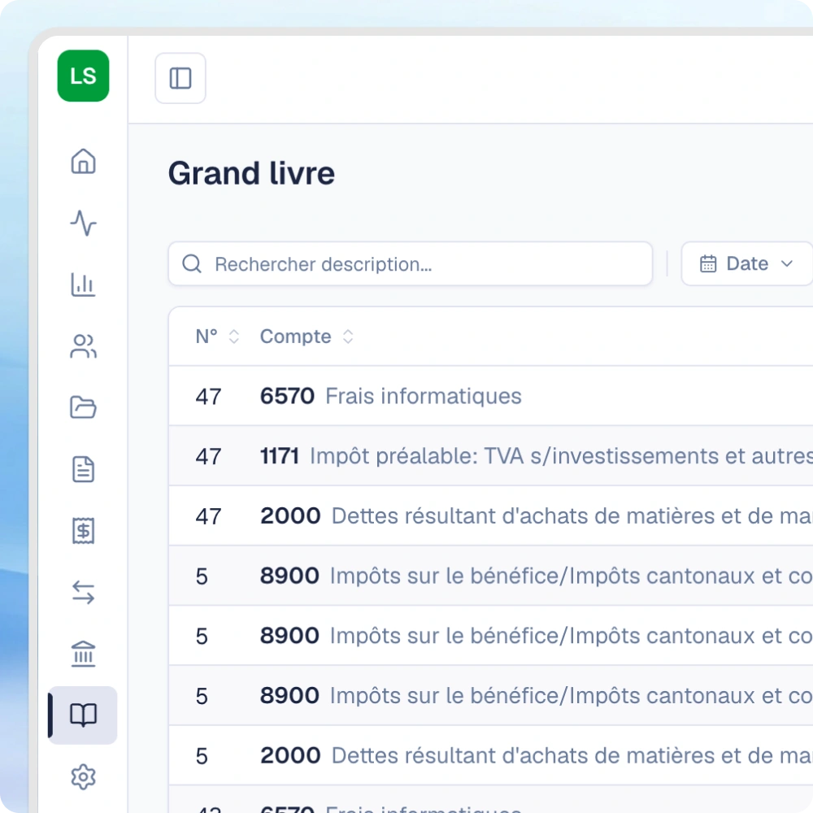
Task: Select the open book ledger icon
Action: point(83,715)
